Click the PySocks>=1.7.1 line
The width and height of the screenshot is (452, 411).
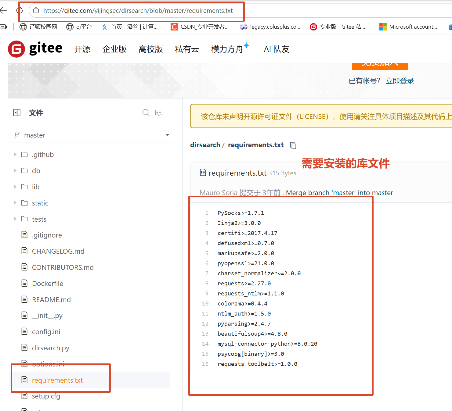(241, 213)
